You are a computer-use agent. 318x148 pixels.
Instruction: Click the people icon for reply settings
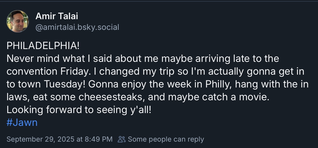click(122, 139)
